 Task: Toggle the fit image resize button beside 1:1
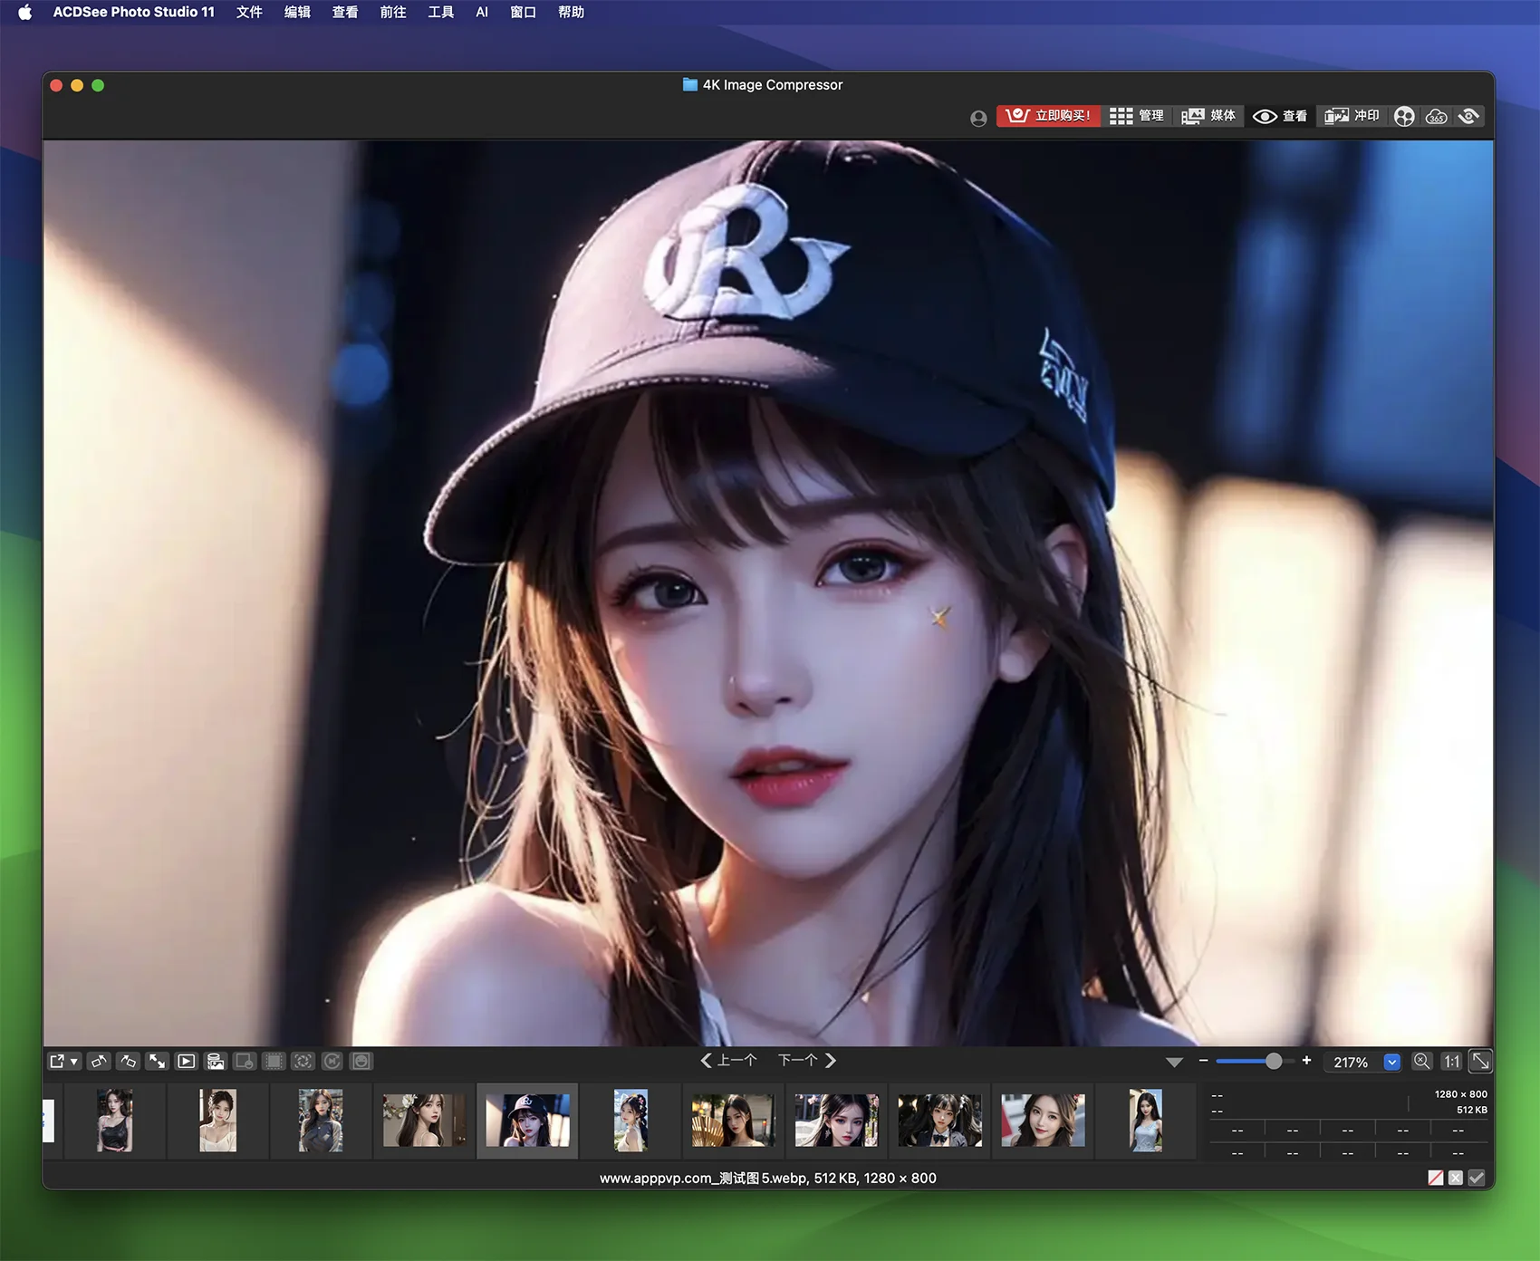[x=1480, y=1061]
